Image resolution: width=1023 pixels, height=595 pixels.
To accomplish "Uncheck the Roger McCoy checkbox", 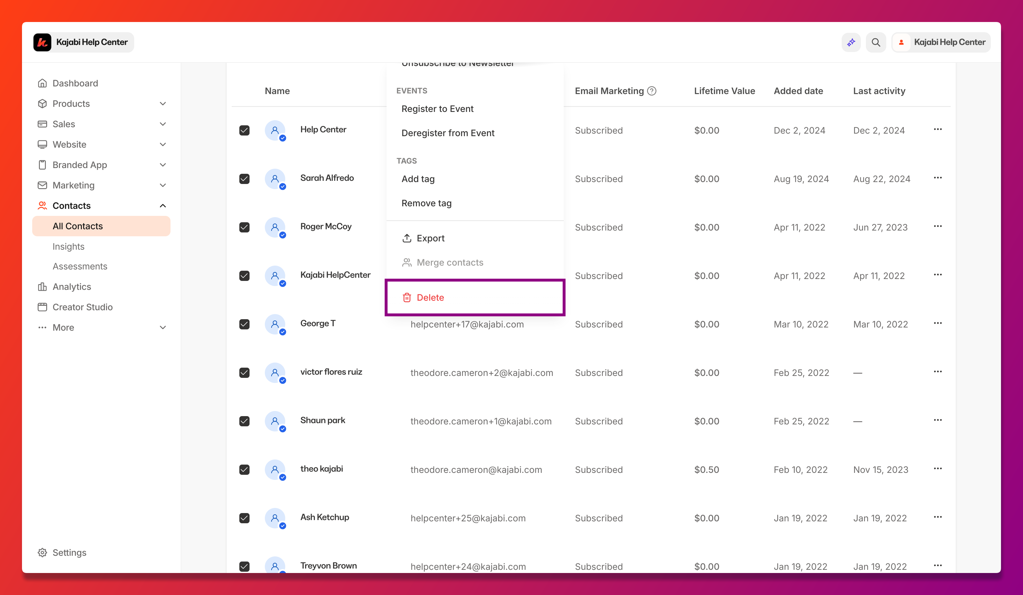I will [244, 227].
